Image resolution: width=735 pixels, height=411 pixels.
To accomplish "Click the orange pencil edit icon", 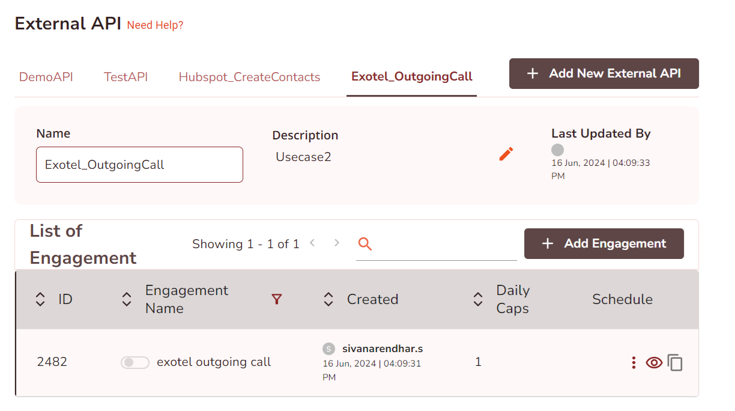I will click(x=506, y=154).
